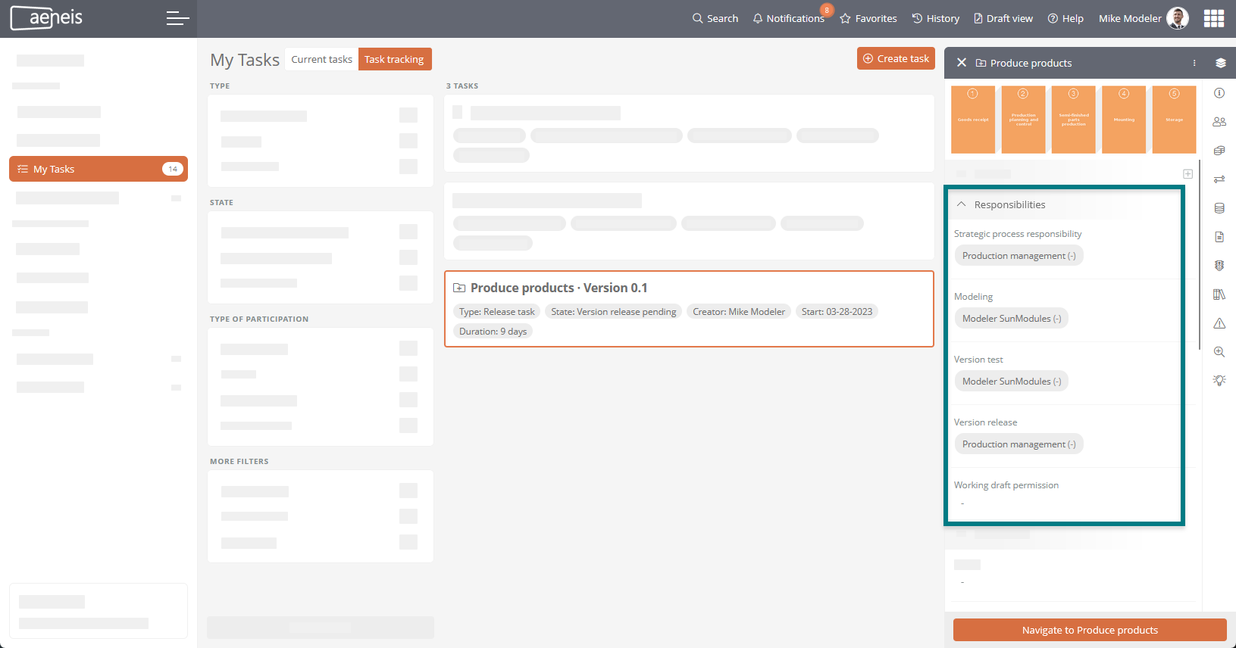This screenshot has width=1236, height=648.
Task: Expand the collapsed section with plus icon
Action: [1187, 174]
